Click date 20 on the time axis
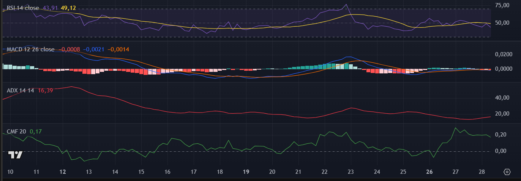 pos(272,171)
